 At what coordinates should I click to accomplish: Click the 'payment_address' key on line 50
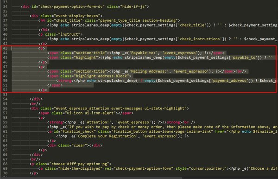(230, 81)
